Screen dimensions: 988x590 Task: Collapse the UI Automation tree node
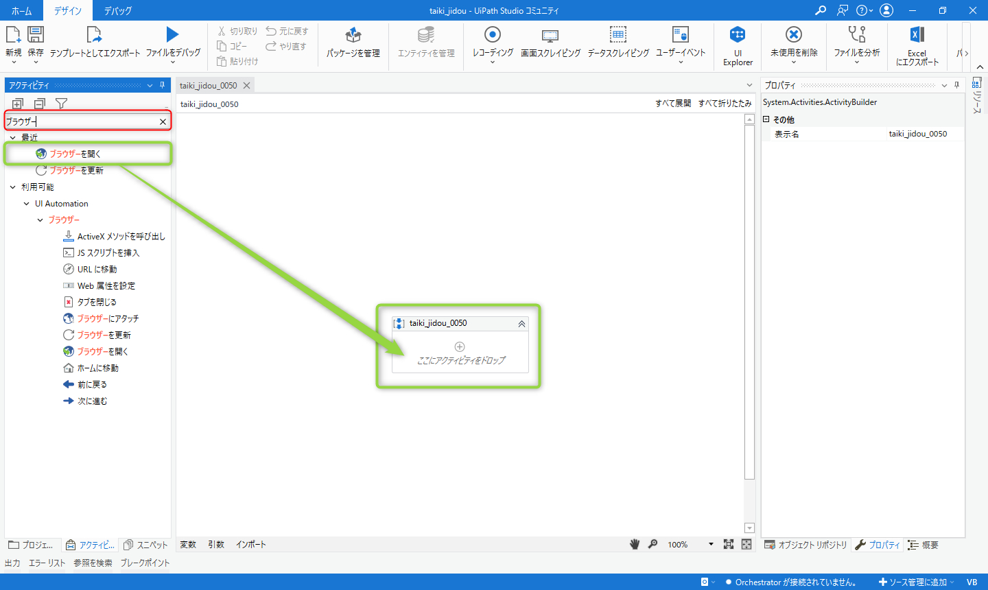26,204
